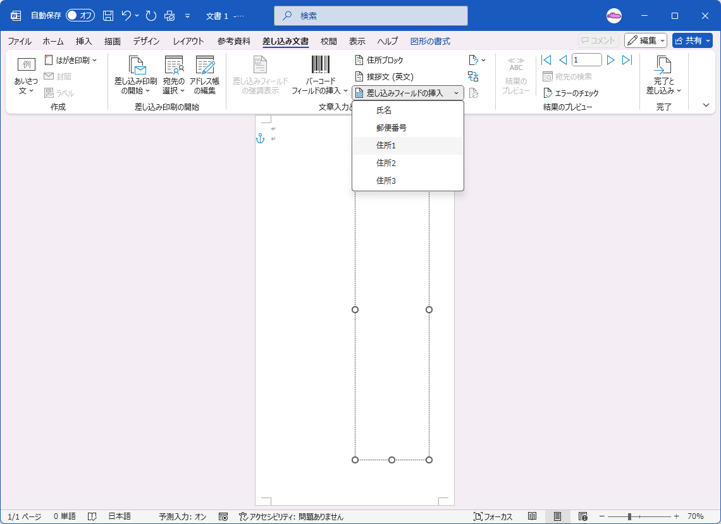
Task: Click エラーのチェック button
Action: [x=570, y=93]
